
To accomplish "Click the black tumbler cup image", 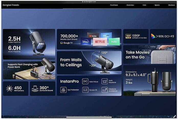I will coord(153,80).
